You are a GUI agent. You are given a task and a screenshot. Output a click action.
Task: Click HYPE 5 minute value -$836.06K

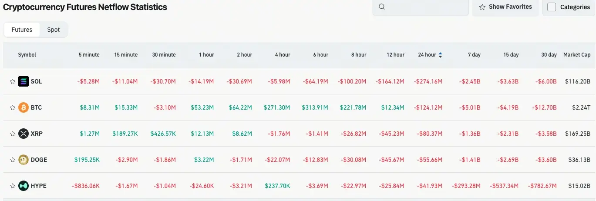point(86,186)
